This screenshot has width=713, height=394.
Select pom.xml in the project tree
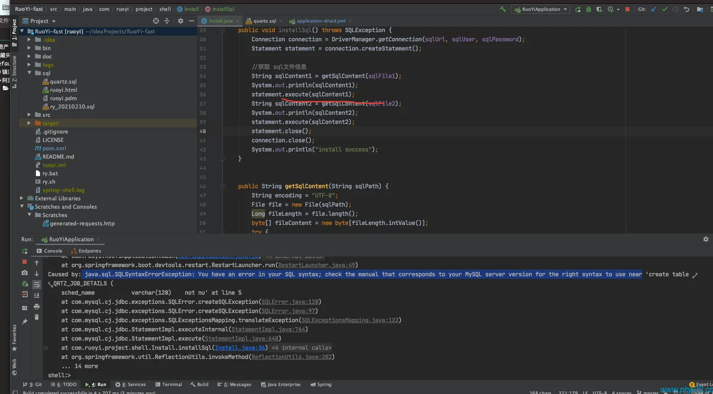[54, 148]
